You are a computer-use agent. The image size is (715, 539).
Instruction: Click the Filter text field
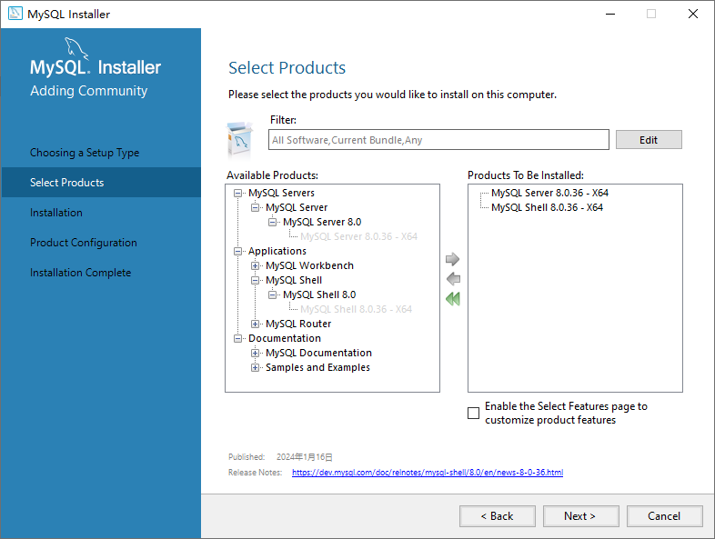pos(439,140)
